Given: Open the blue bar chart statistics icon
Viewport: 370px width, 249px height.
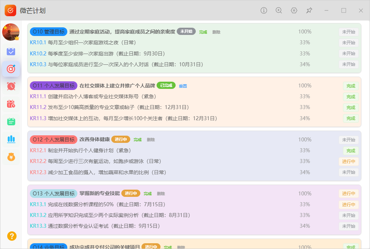Looking at the screenshot, I should pyautogui.click(x=11, y=139).
